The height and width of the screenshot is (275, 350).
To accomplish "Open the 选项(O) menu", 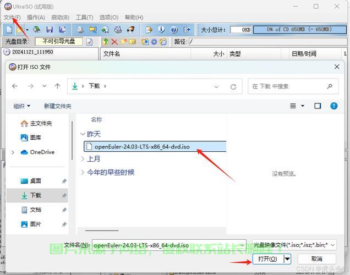I will [x=109, y=18].
